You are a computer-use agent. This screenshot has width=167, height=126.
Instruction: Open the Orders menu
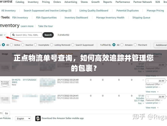click(57, 2)
